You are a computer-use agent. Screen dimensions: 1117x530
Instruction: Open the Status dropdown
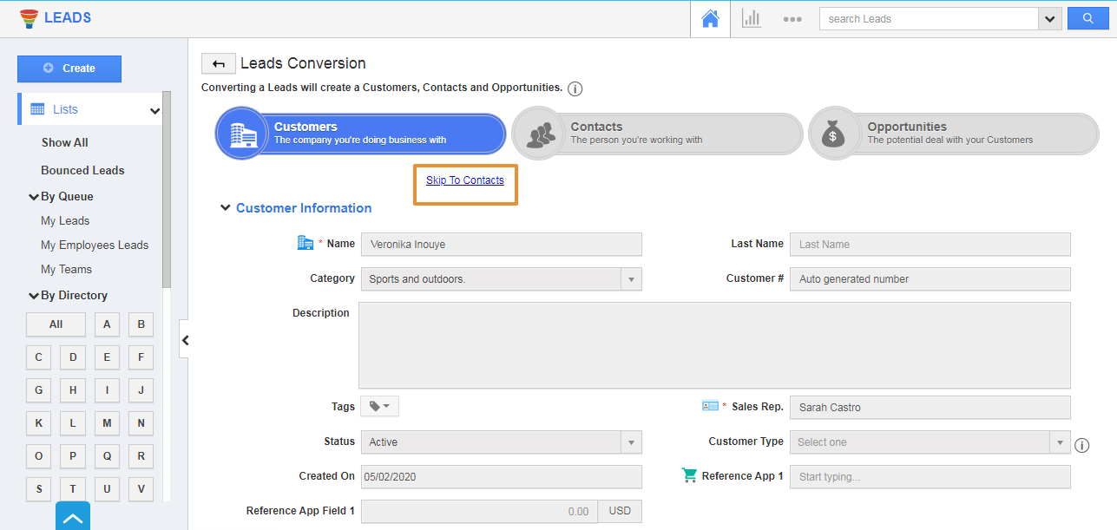coord(631,442)
